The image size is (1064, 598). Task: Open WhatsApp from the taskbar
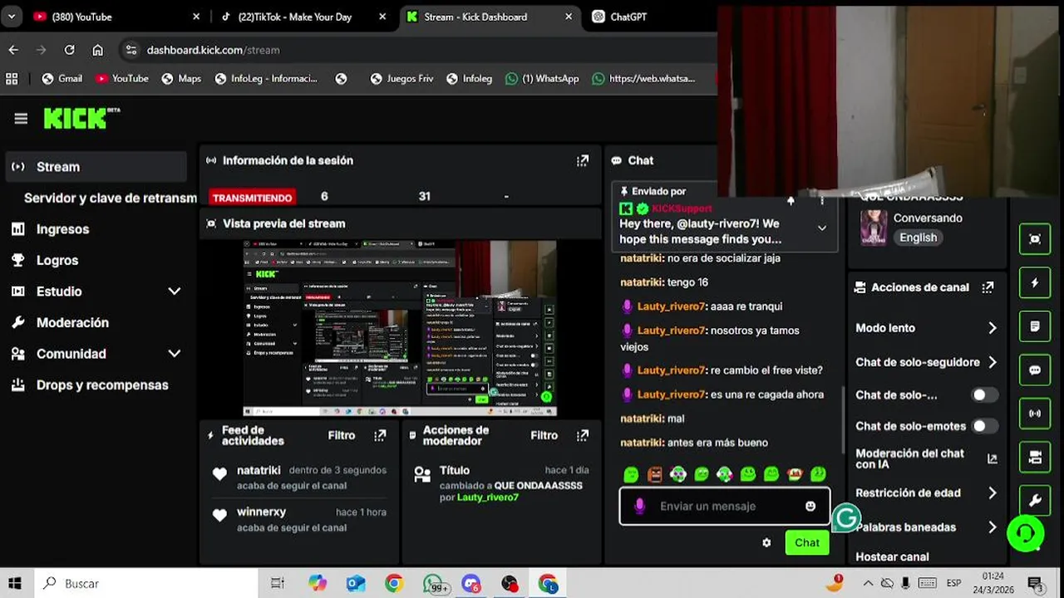(x=435, y=584)
